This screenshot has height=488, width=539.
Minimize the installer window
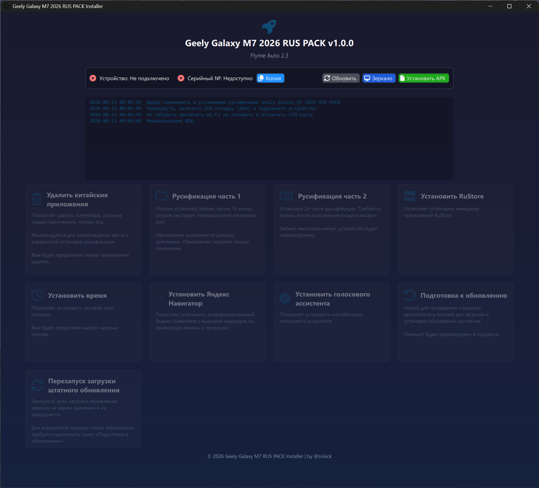pyautogui.click(x=490, y=6)
